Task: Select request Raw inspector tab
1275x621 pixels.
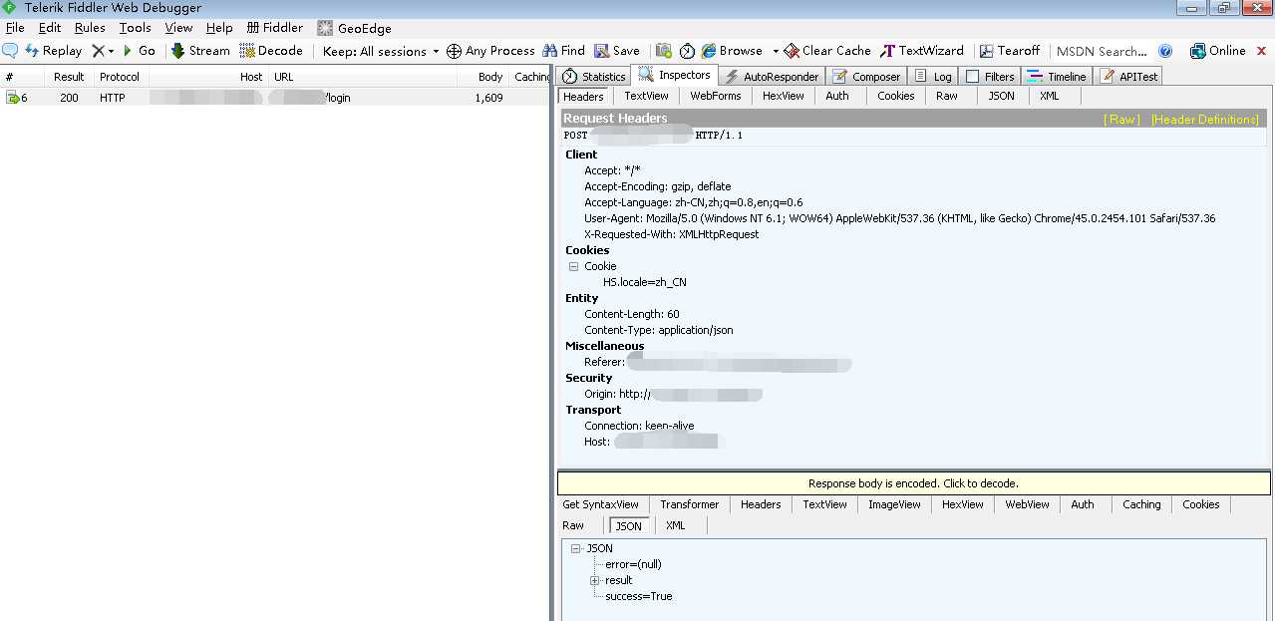Action: 947,96
